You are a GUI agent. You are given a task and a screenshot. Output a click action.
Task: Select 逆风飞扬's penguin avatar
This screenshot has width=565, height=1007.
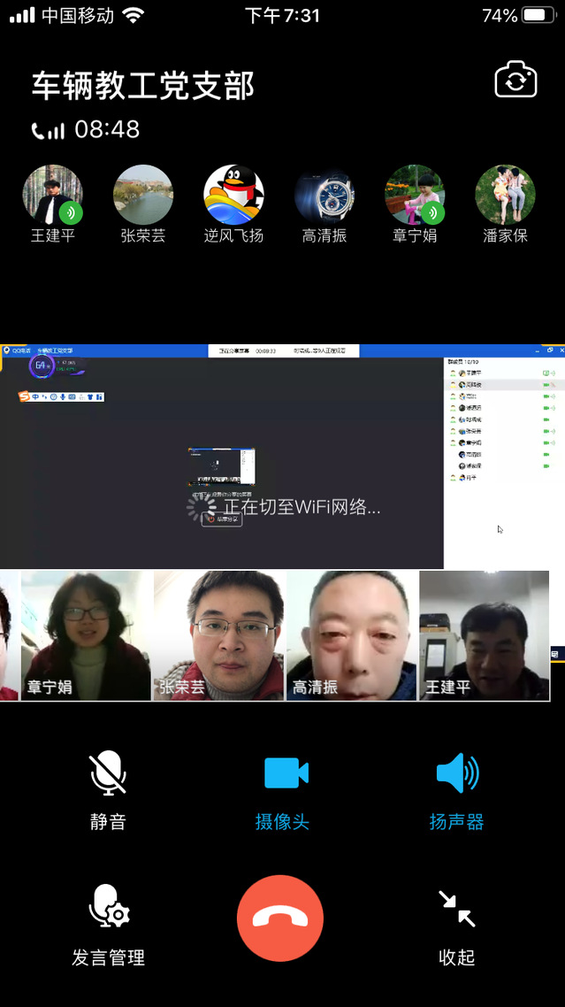(233, 195)
